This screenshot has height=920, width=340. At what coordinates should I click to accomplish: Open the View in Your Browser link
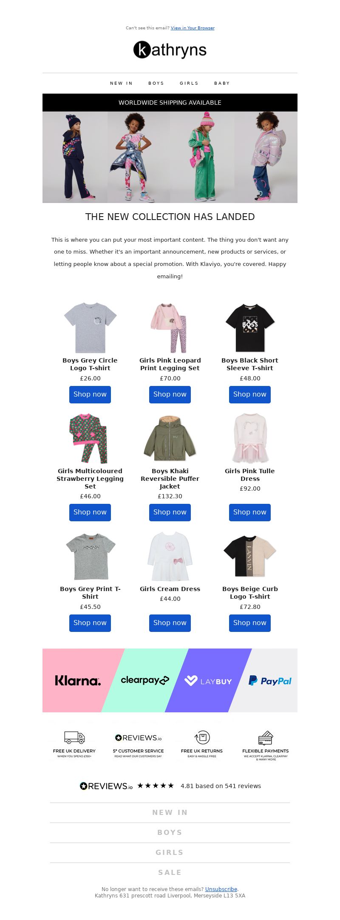click(x=193, y=28)
